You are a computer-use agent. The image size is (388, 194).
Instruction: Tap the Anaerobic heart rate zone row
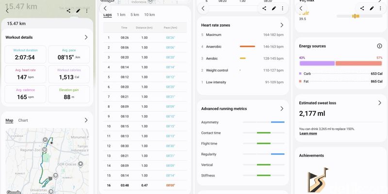pos(242,47)
